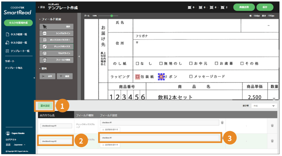Screen dimensions: 282x156
Task: Click checkbox field counter icon showing 2
Action: tap(223, 8)
